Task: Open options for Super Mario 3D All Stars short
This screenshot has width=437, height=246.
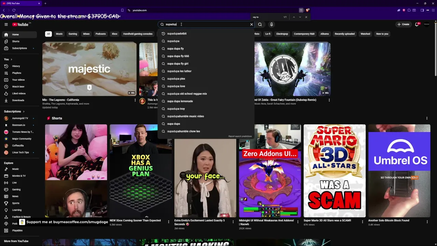Action: click(363, 222)
